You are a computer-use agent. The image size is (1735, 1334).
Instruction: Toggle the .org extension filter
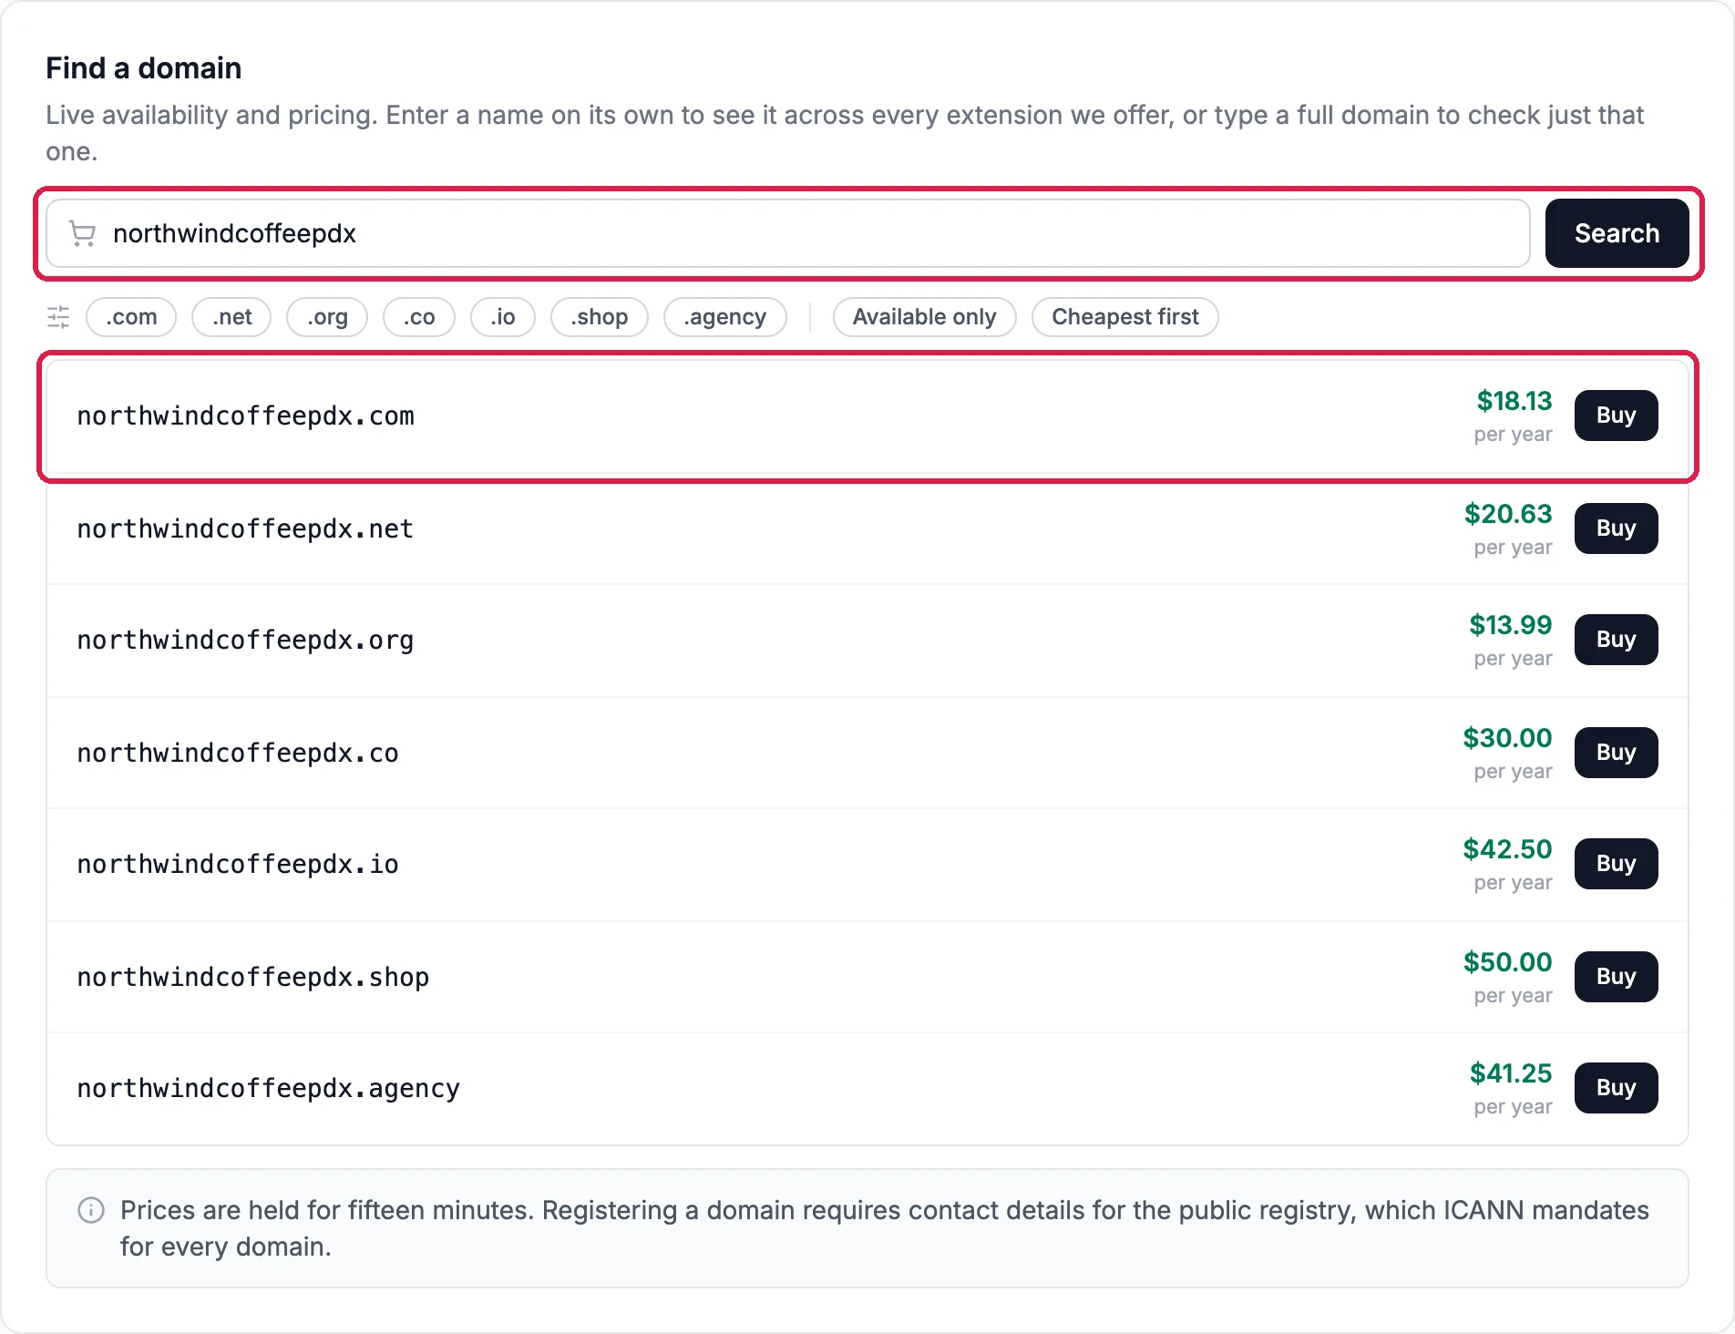pos(327,317)
